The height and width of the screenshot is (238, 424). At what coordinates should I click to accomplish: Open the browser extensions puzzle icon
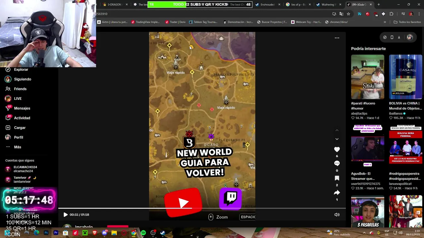[392, 14]
